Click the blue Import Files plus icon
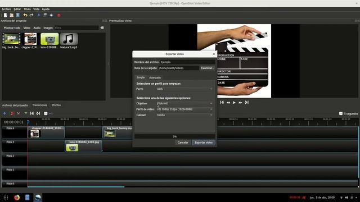360x202 pixels. pyautogui.click(x=39, y=15)
